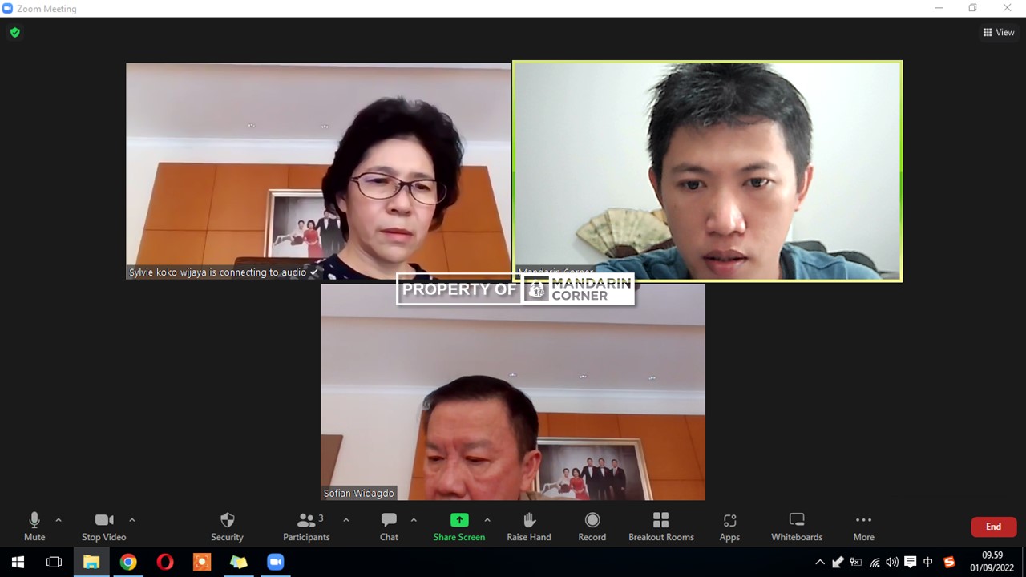Viewport: 1026px width, 577px height.
Task: Stop Video camera toggle
Action: (x=103, y=526)
